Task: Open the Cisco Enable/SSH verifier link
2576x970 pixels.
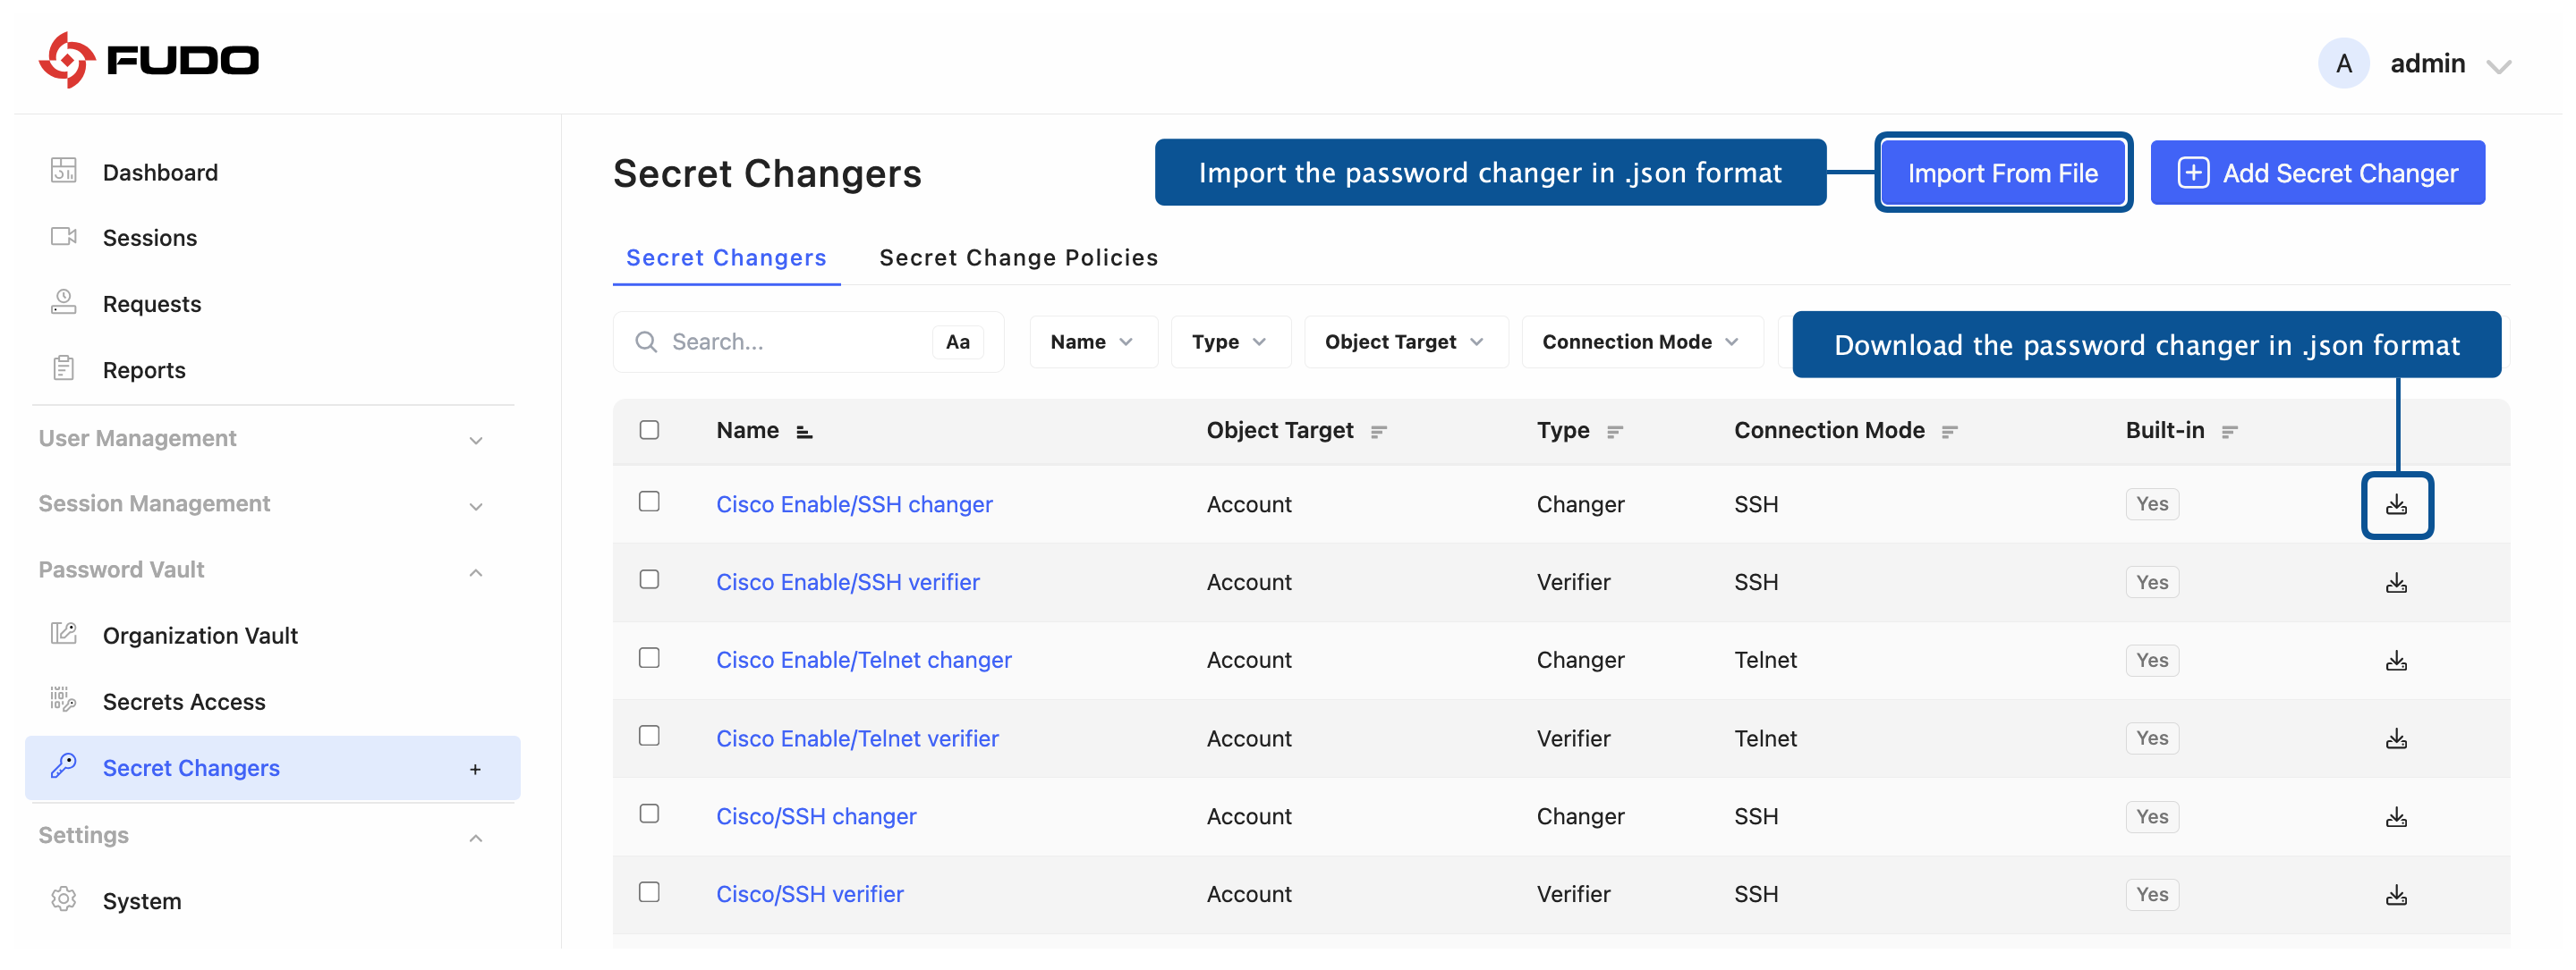Action: (848, 582)
